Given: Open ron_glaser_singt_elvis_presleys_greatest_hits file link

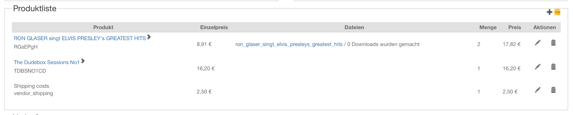Looking at the screenshot, I should point(289,44).
